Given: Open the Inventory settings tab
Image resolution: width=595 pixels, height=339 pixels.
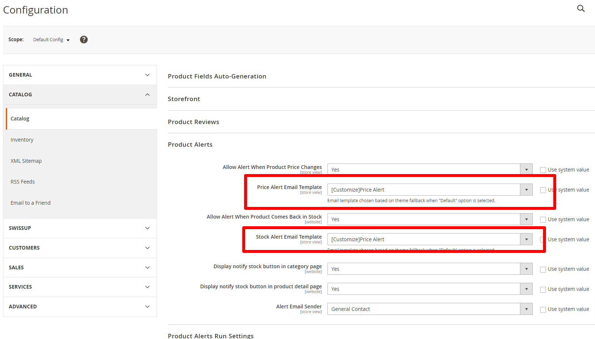Looking at the screenshot, I should [22, 140].
